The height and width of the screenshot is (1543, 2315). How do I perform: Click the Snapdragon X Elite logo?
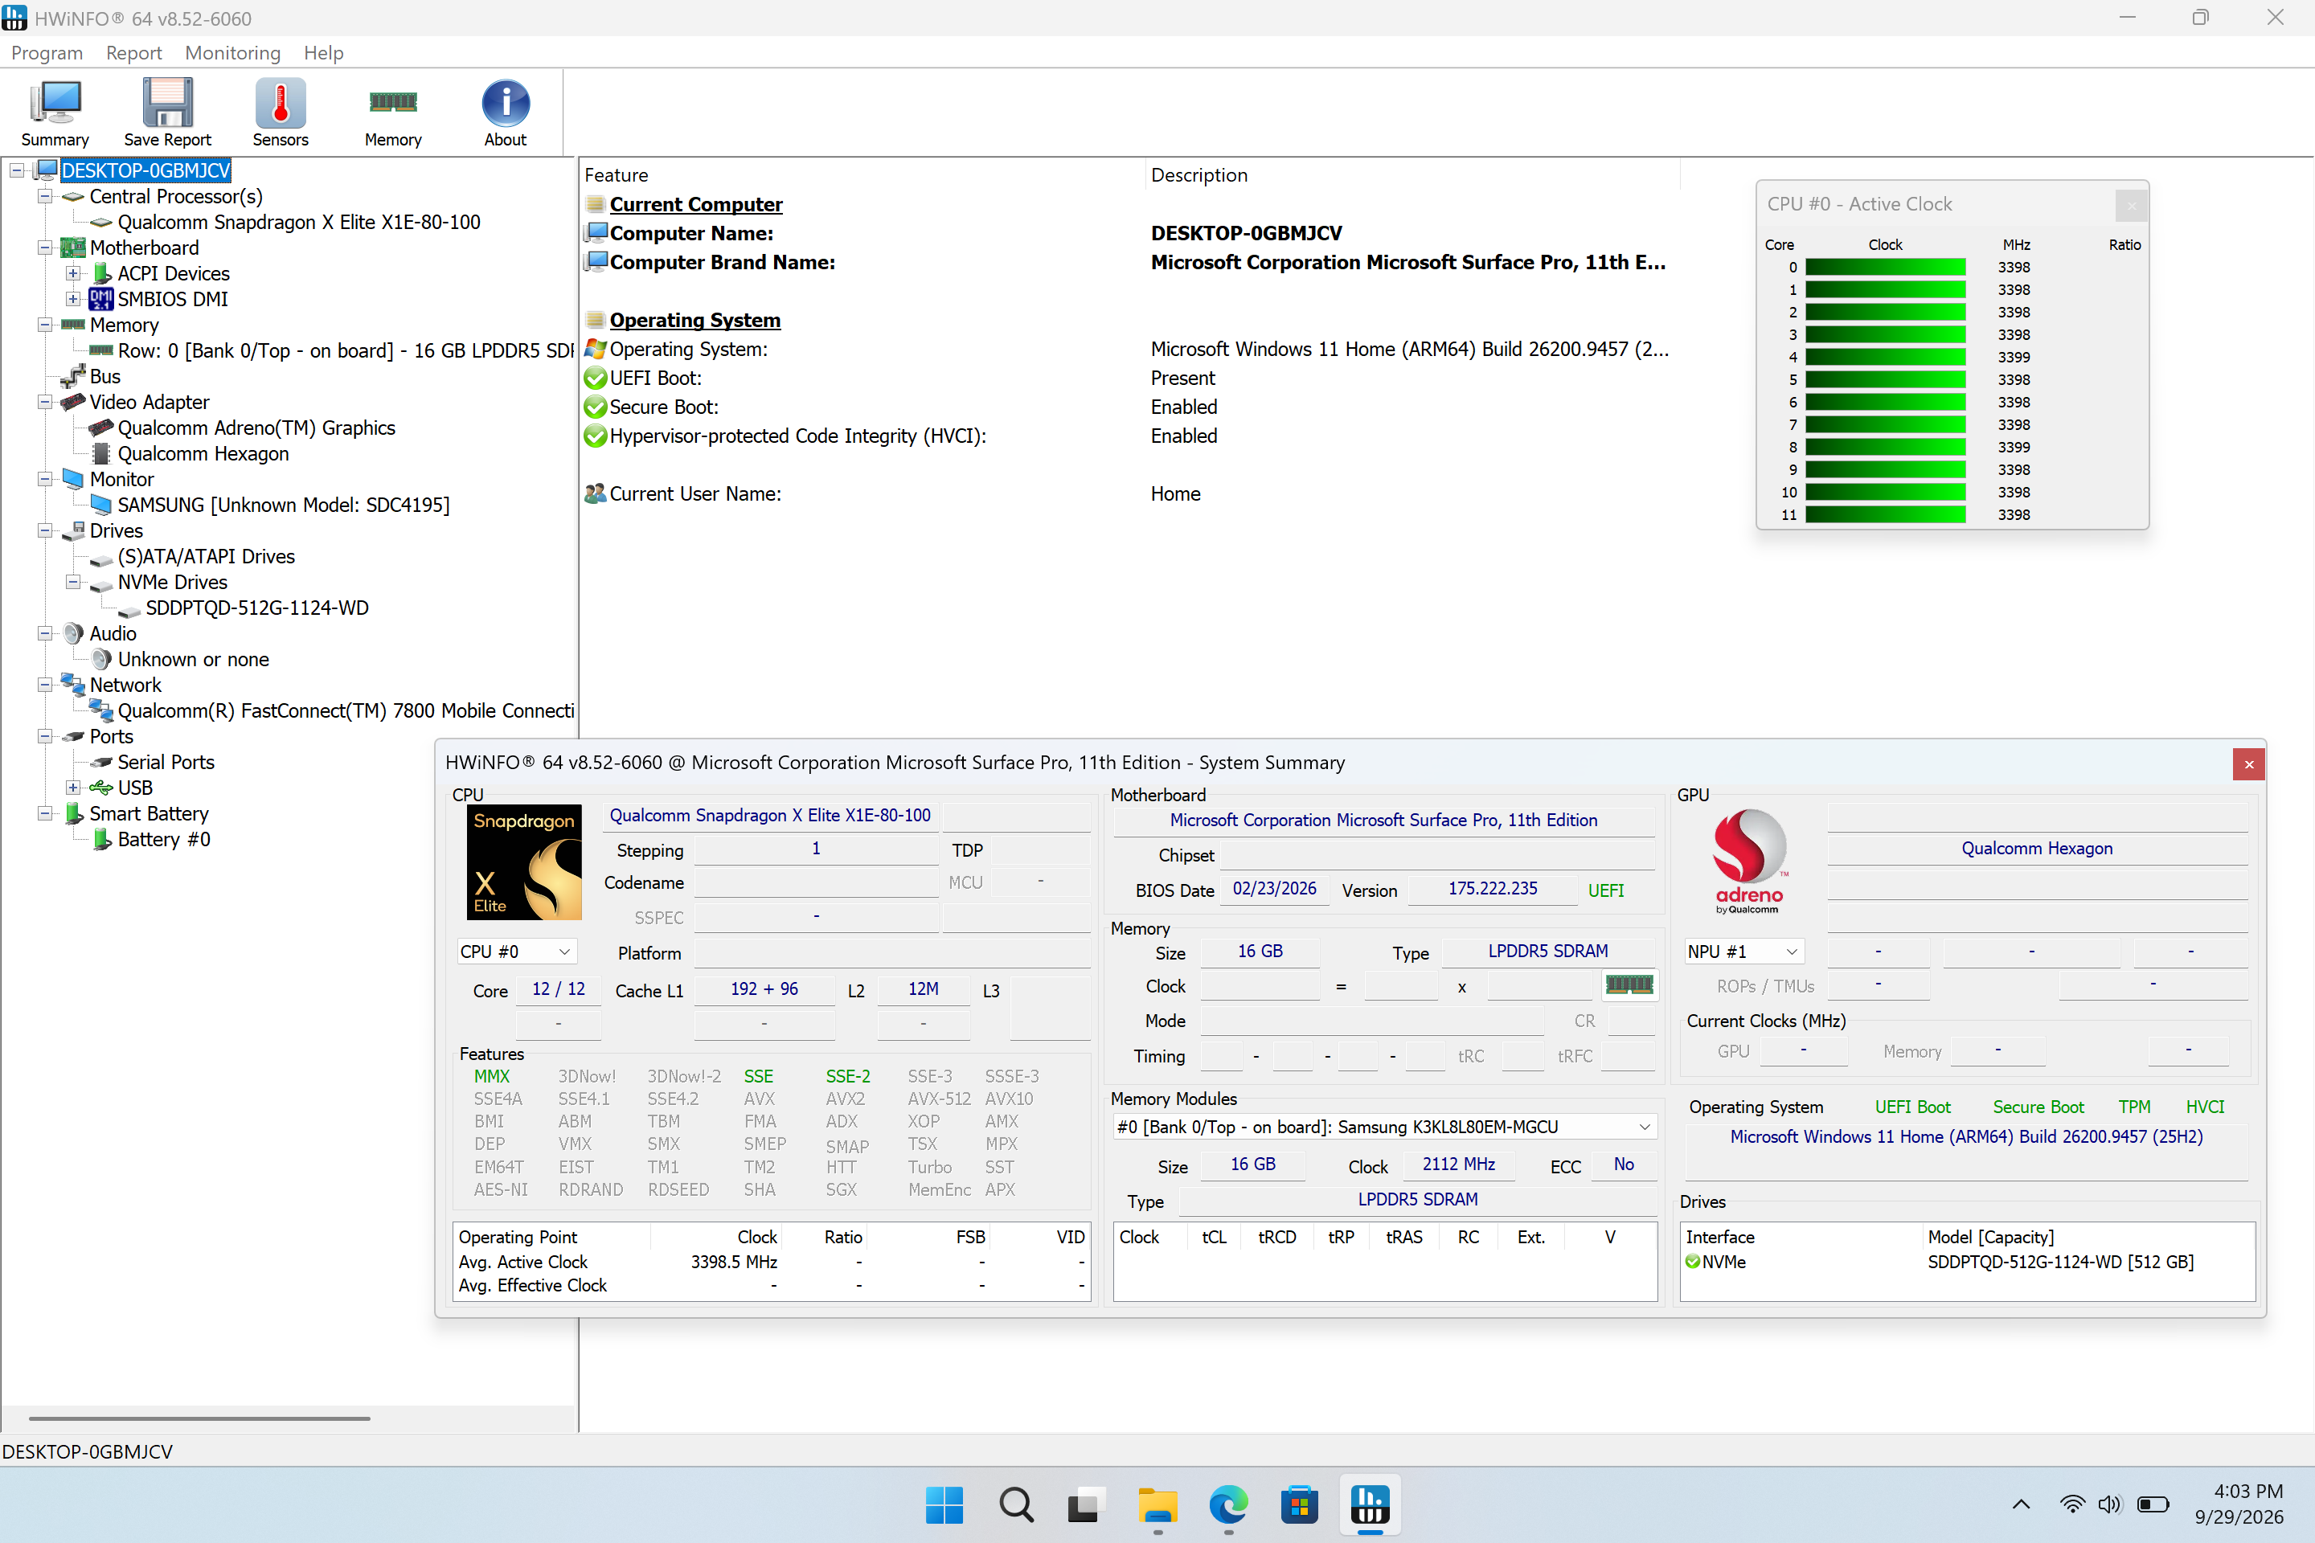point(523,862)
